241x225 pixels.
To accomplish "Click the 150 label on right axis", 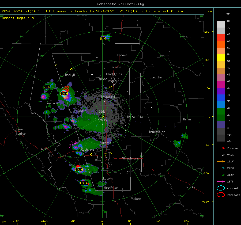I will coord(207,32).
